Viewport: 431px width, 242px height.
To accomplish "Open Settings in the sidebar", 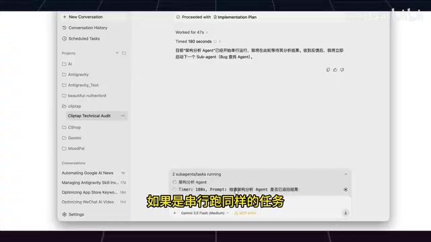I will [73, 214].
